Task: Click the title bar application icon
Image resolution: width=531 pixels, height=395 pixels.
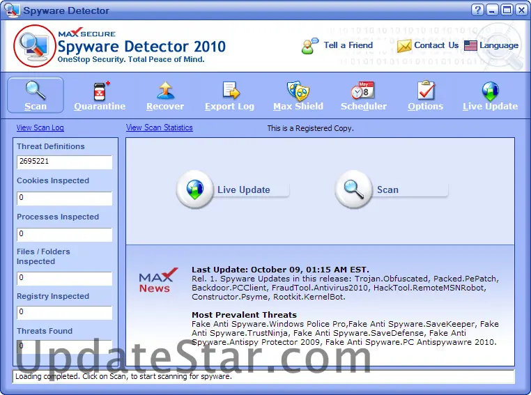Action: click(x=11, y=10)
